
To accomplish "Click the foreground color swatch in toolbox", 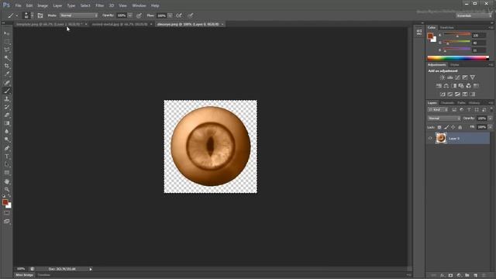I will pyautogui.click(x=5, y=202).
